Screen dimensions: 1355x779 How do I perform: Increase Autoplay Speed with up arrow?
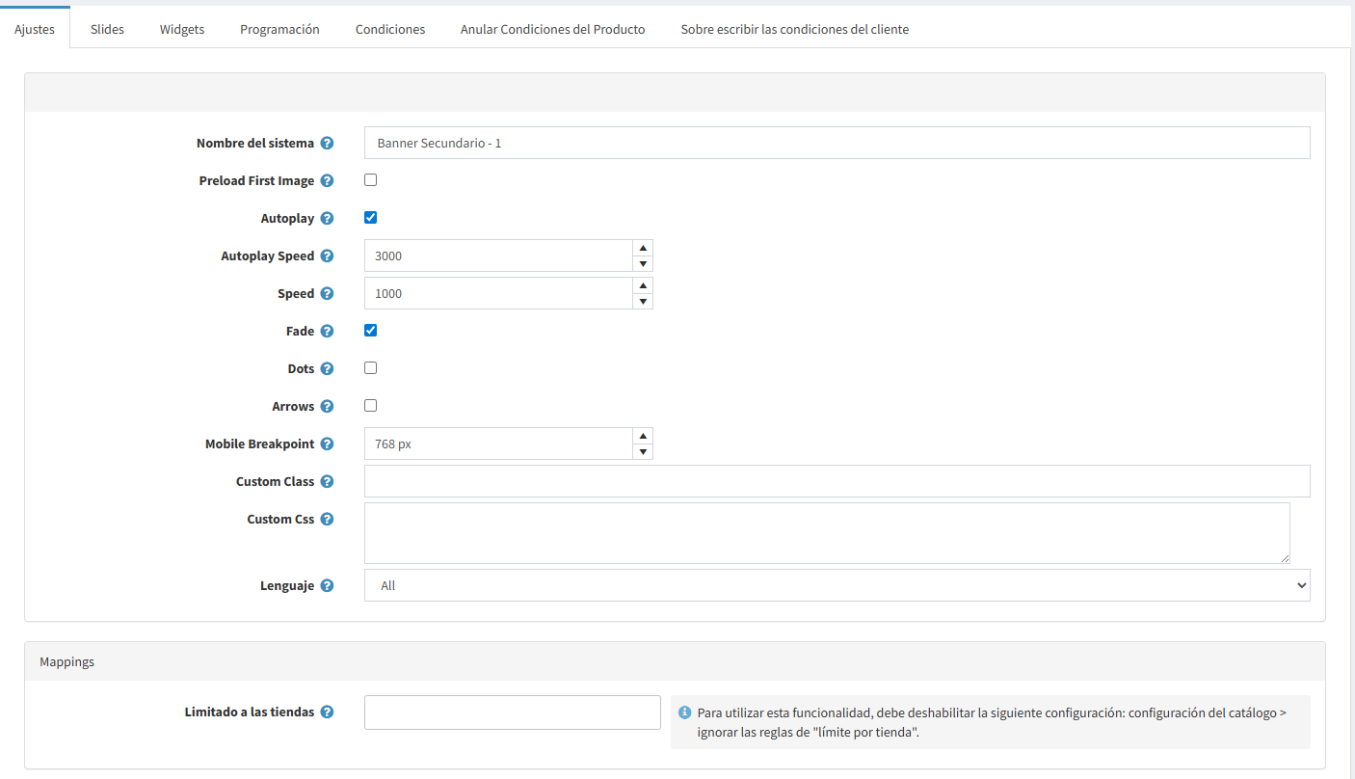point(643,248)
